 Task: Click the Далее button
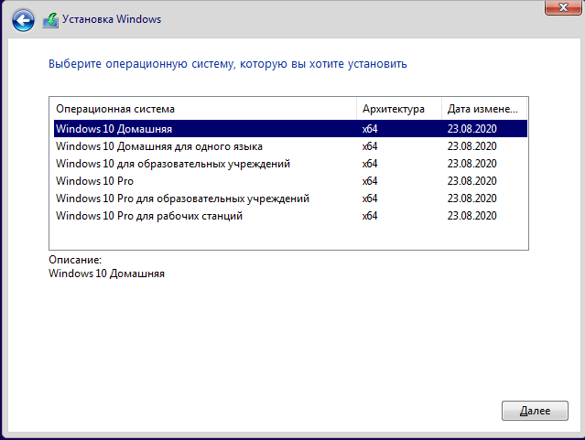[x=535, y=411]
